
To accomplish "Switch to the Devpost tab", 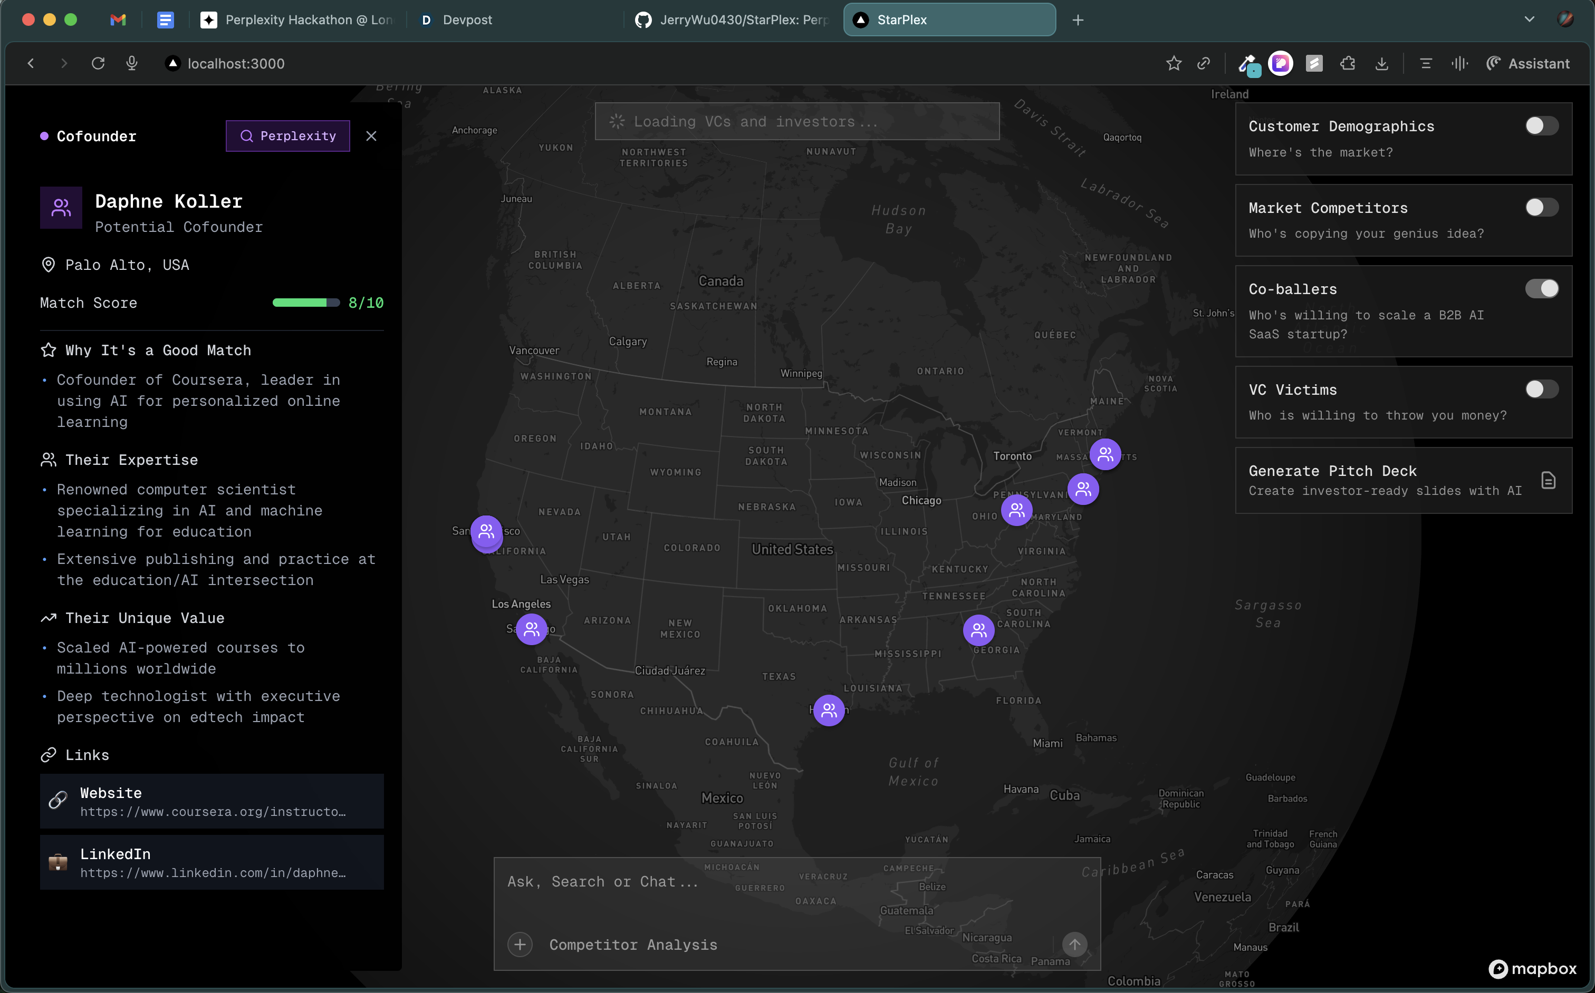I will (x=467, y=20).
